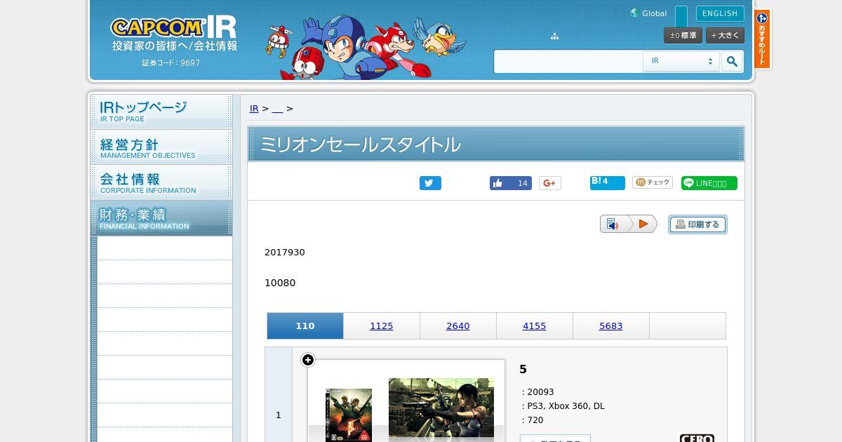The width and height of the screenshot is (842, 442).
Task: Click the button below the 720 figure
Action: pos(555,438)
